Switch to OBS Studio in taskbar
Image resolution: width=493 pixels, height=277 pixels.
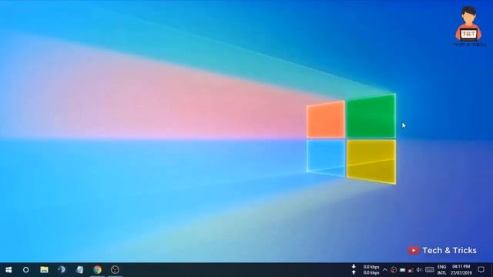pos(115,270)
